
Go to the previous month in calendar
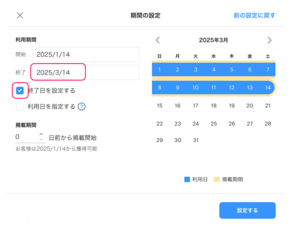(x=158, y=40)
